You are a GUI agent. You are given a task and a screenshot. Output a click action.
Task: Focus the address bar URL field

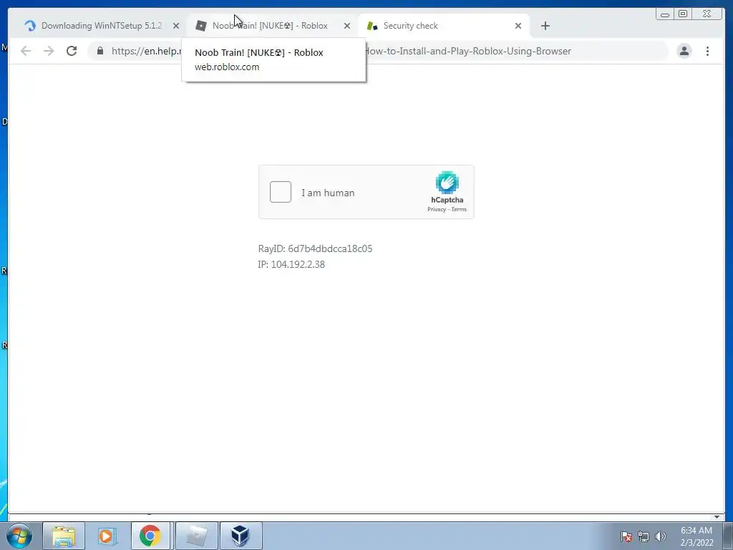pos(379,51)
